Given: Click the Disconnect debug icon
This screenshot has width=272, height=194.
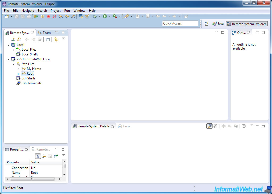Looking at the screenshot, I should 54,16.
